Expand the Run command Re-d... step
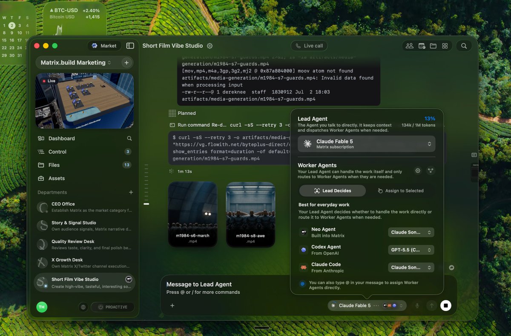 (x=230, y=125)
